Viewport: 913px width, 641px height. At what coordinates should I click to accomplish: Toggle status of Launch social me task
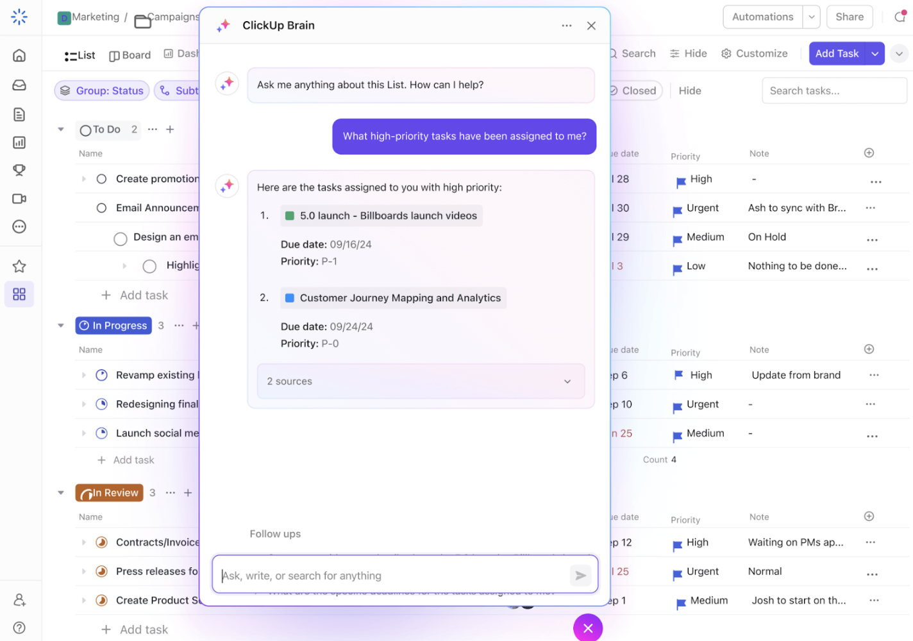(101, 433)
